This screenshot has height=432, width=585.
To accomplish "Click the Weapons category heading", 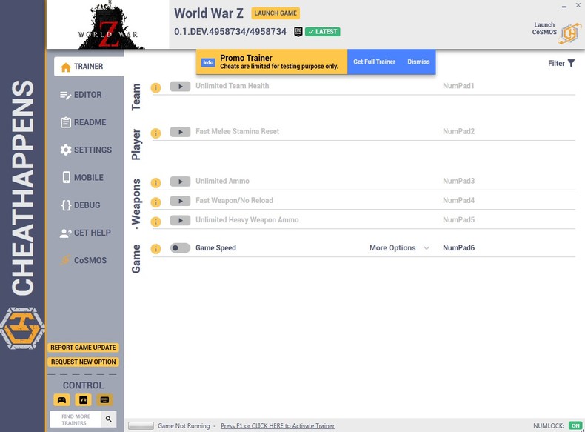I will pyautogui.click(x=136, y=202).
